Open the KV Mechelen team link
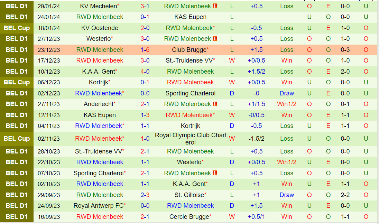Screen dimensions: 379x224 (x=98, y=6)
